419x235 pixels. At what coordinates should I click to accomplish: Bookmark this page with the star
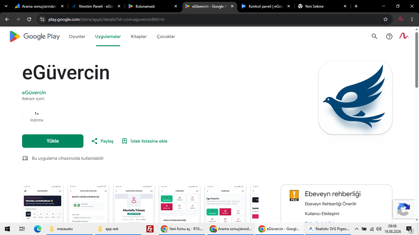(386, 19)
